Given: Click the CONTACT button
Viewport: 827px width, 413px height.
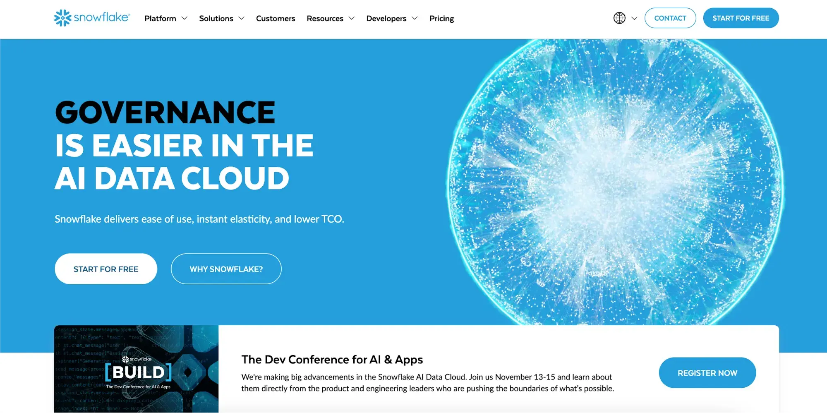Looking at the screenshot, I should coord(670,18).
